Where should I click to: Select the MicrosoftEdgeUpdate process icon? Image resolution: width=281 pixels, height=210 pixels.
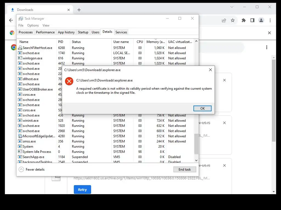(20, 136)
